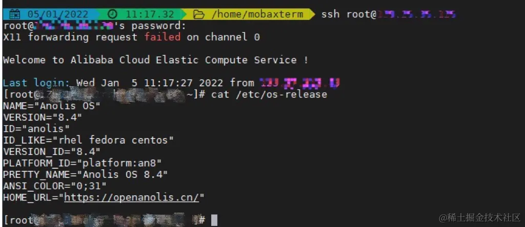Click the folder icon before /home/mobaxterm

pos(199,14)
